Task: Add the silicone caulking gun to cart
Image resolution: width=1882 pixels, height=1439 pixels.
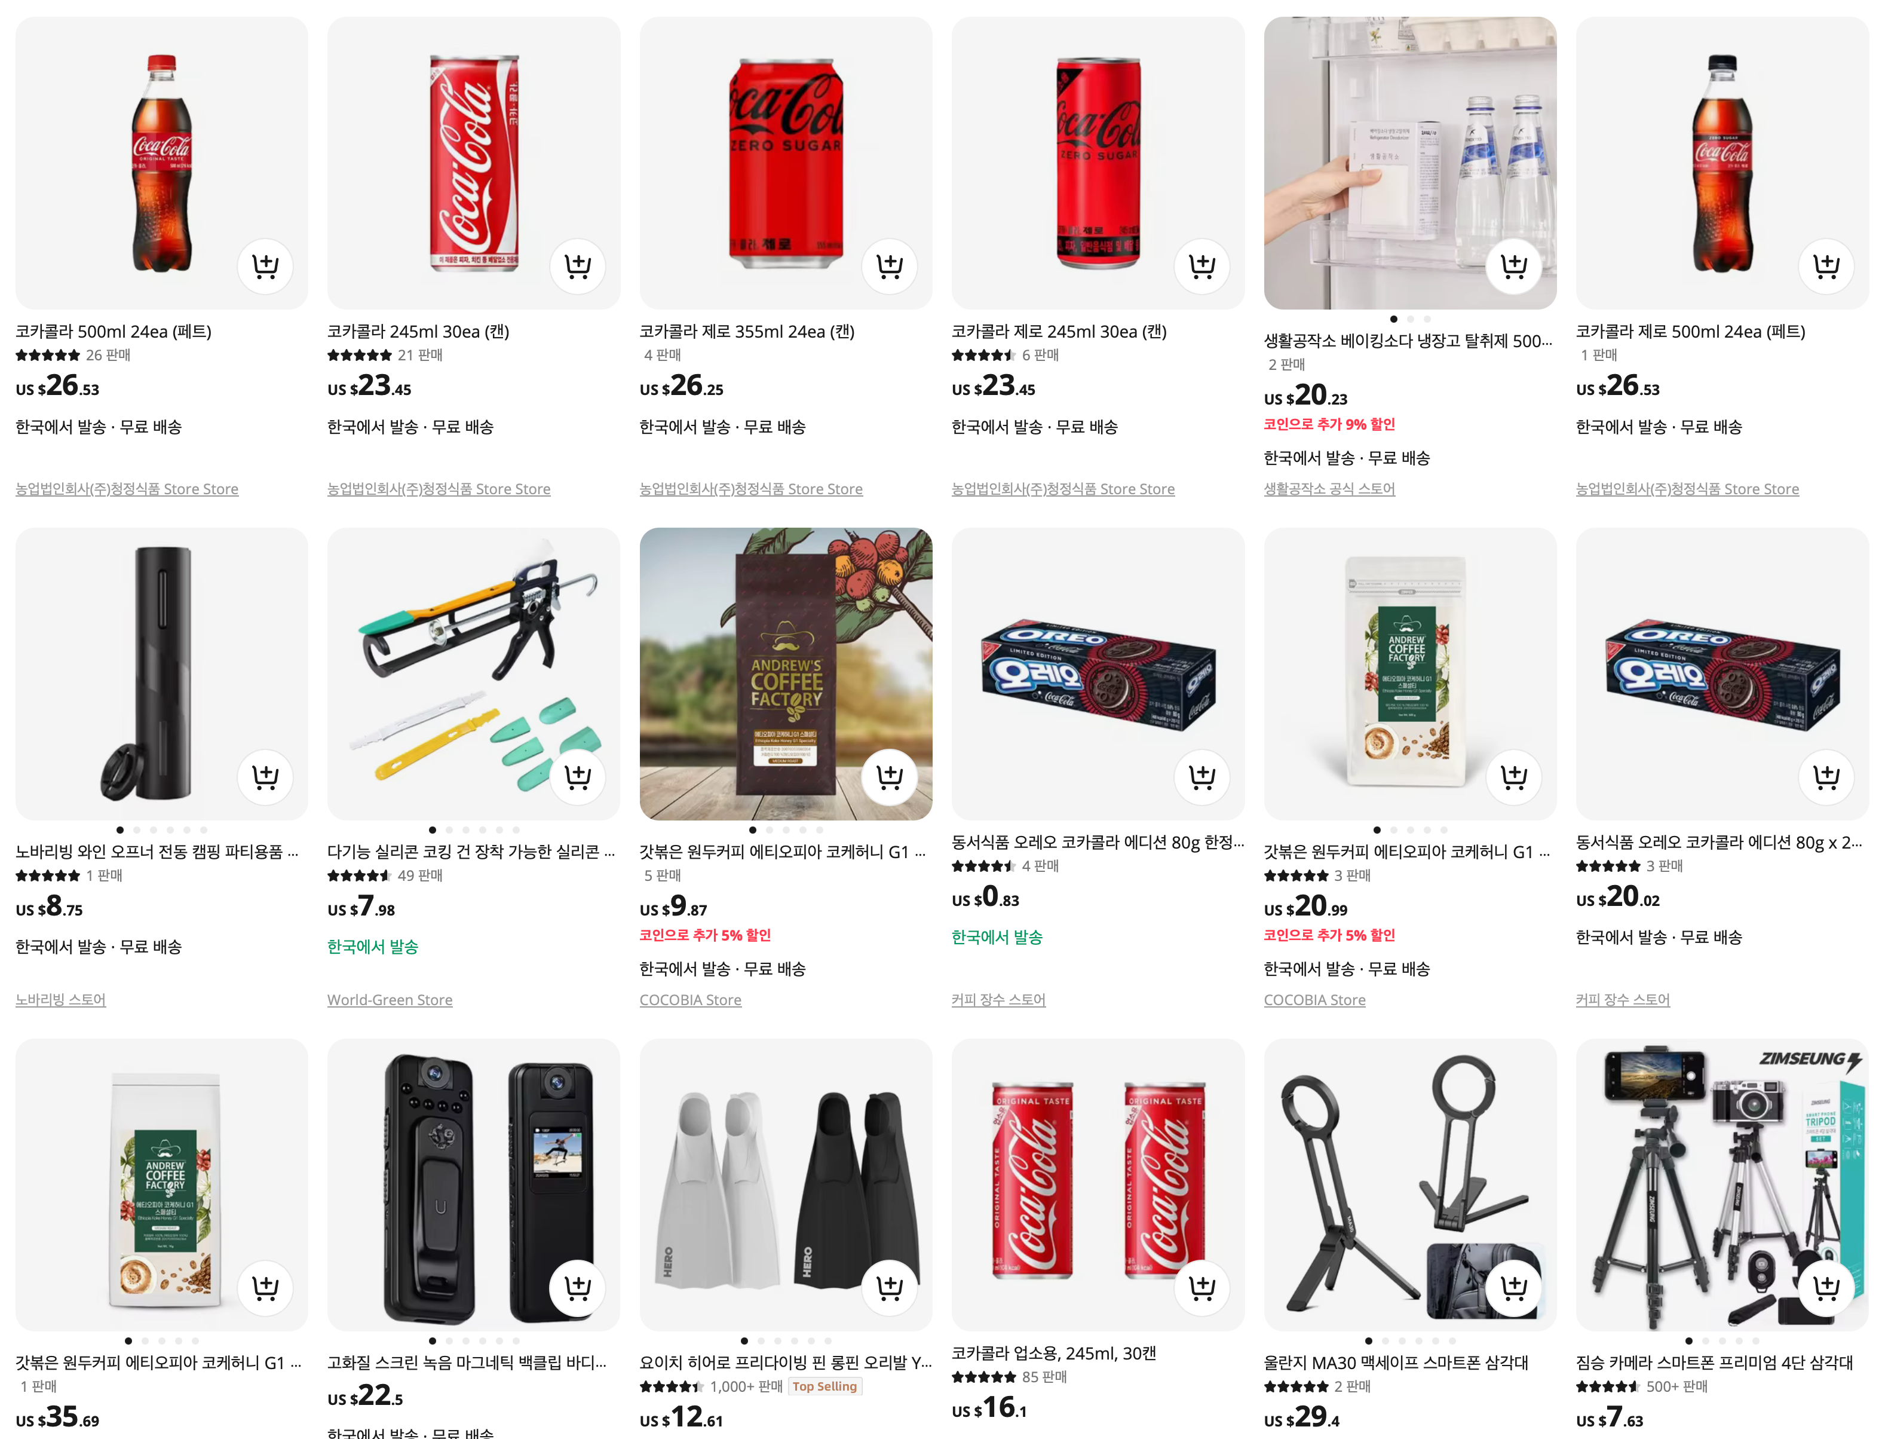Action: coord(577,776)
